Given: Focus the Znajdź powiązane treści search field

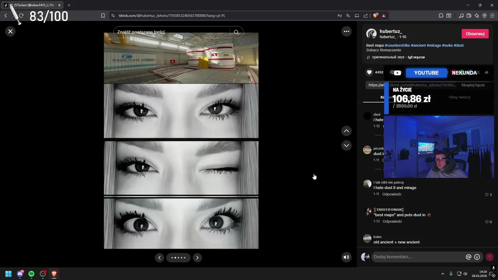Looking at the screenshot, I should click(173, 32).
